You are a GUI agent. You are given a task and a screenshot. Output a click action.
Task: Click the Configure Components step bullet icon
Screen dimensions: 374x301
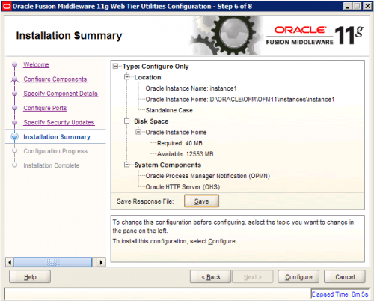(x=15, y=79)
